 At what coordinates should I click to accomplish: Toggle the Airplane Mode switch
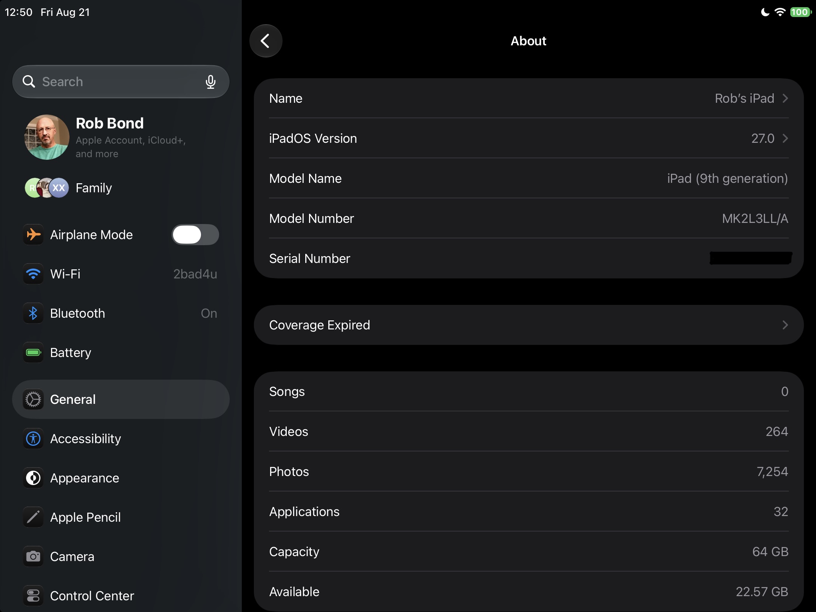(x=195, y=235)
